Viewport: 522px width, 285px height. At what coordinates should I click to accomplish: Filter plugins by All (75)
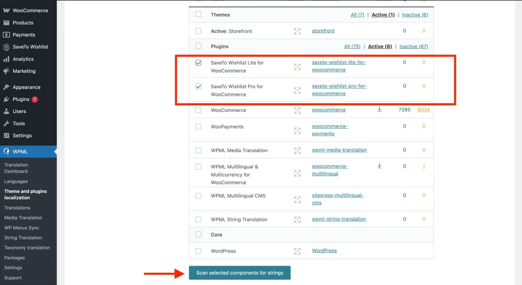pyautogui.click(x=352, y=46)
